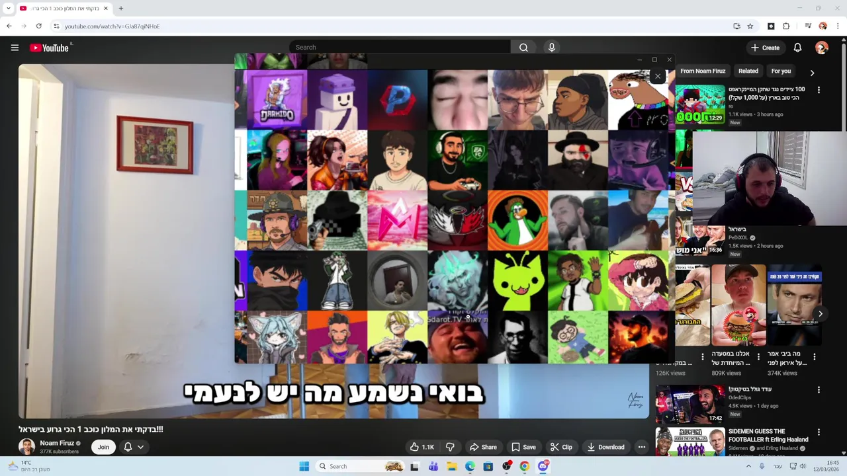
Task: Open Microsoft Store from the taskbar
Action: coord(488,466)
